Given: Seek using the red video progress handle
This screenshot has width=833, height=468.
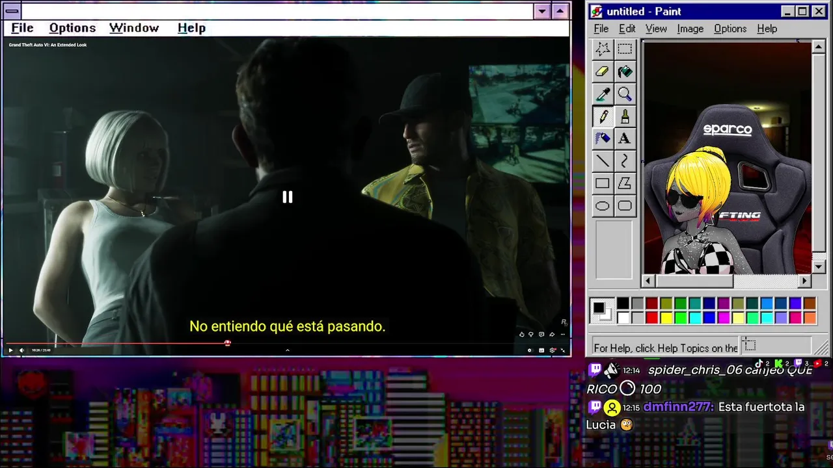Looking at the screenshot, I should tap(227, 343).
